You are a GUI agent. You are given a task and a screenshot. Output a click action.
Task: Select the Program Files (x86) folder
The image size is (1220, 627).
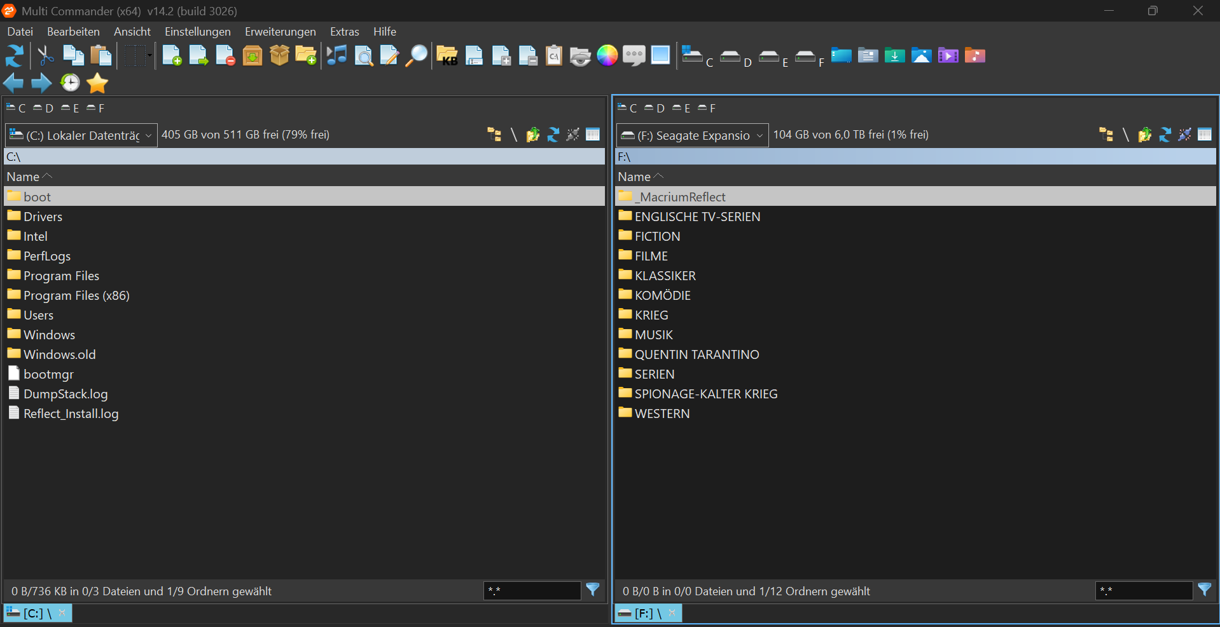304,295
